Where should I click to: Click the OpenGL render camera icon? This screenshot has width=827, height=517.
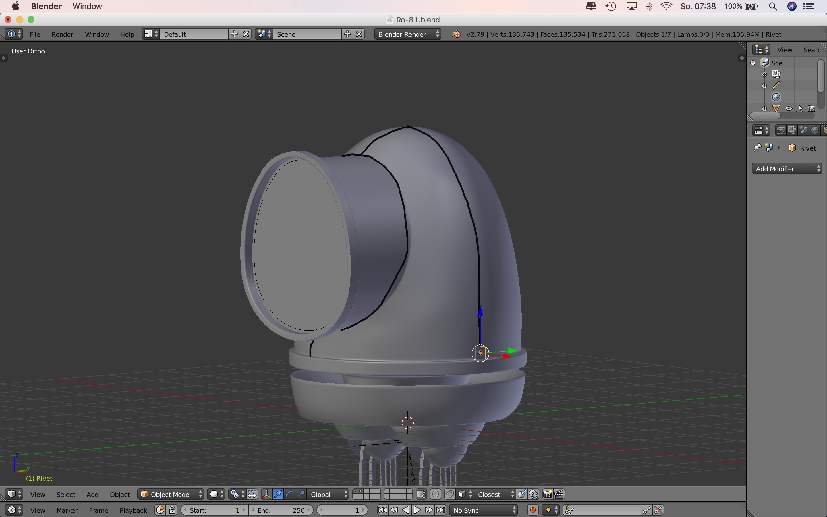[x=547, y=494]
